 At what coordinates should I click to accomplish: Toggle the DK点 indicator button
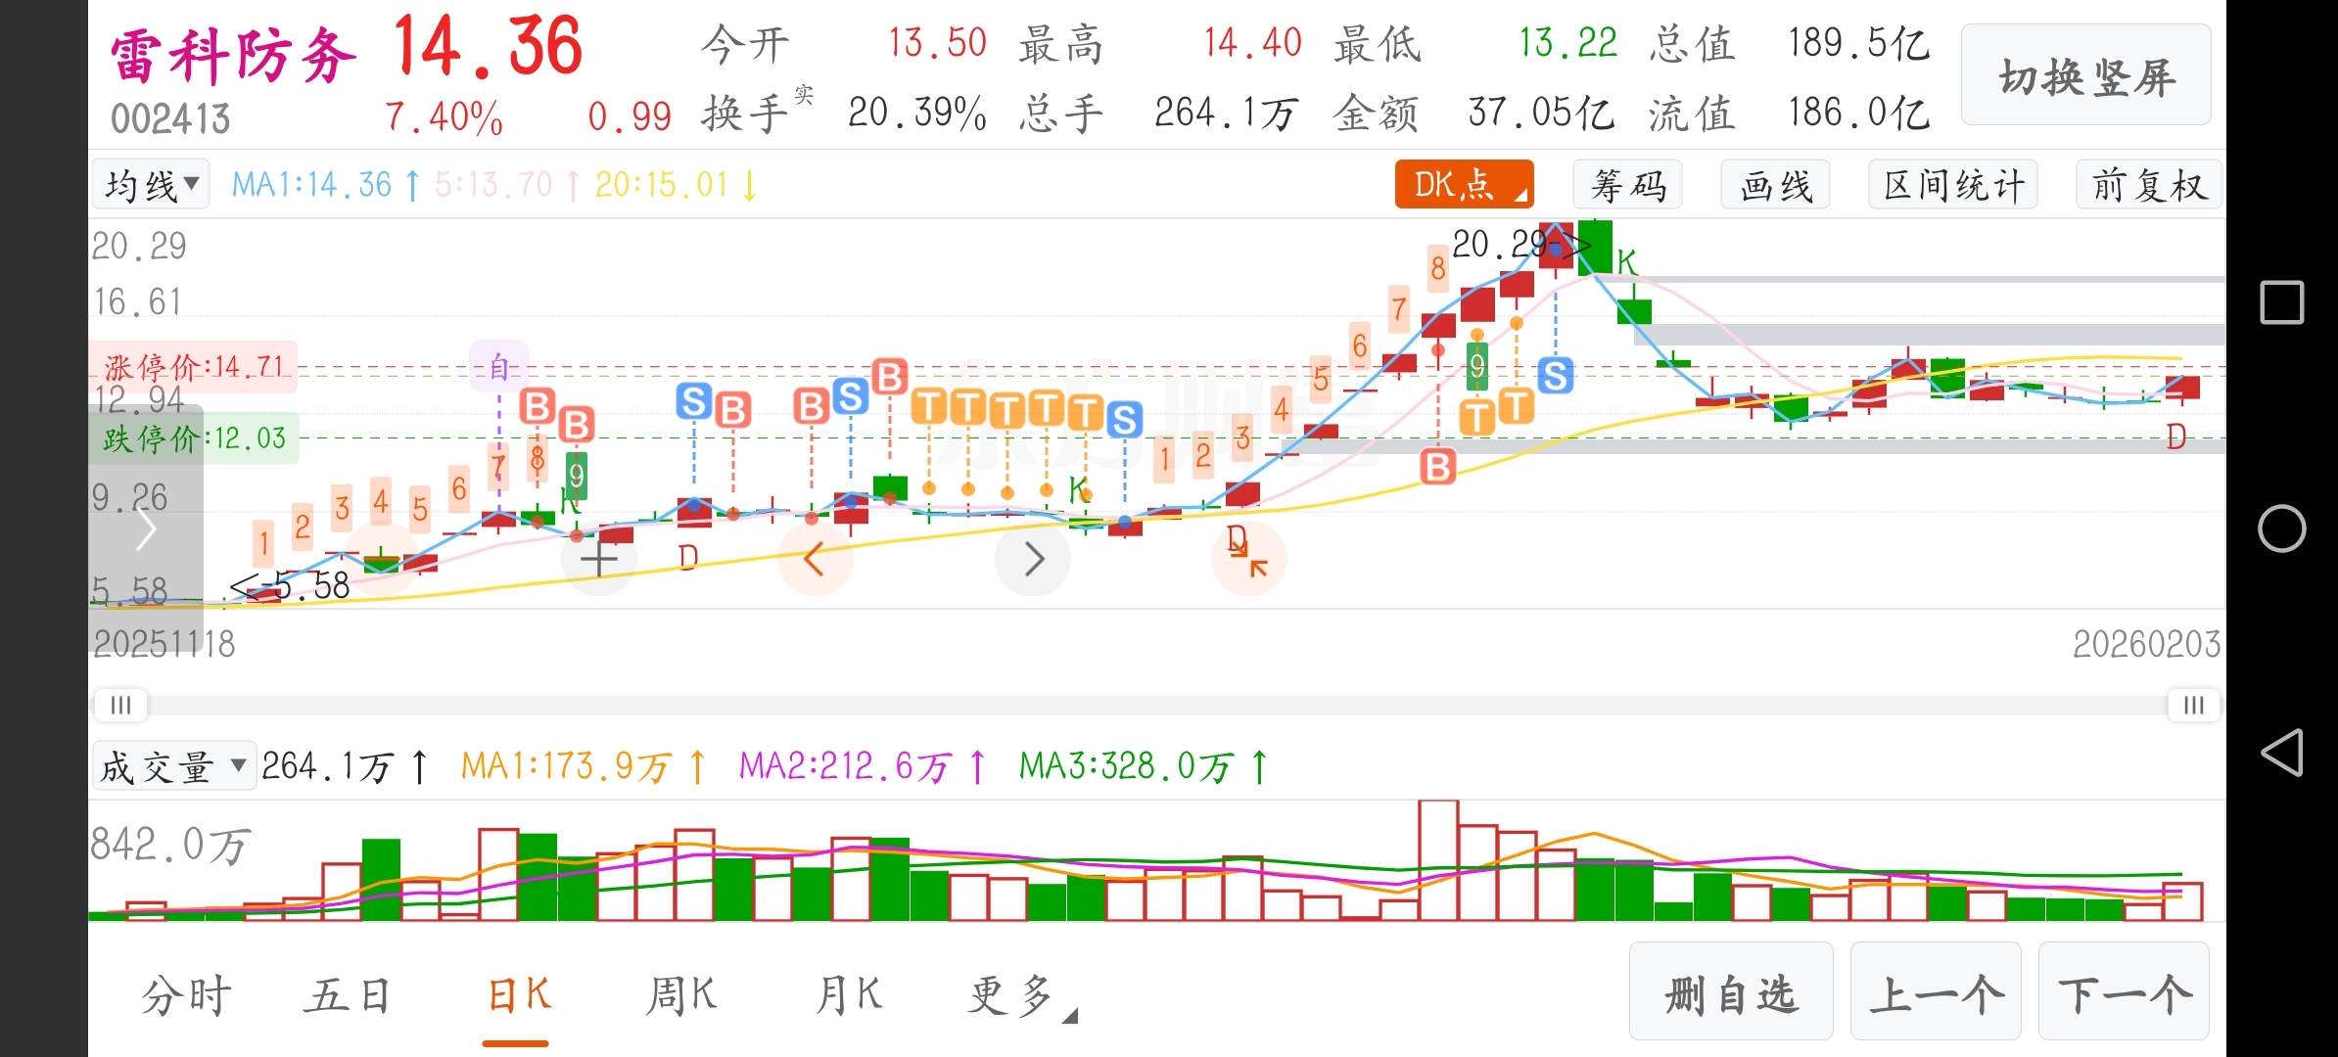pyautogui.click(x=1463, y=185)
